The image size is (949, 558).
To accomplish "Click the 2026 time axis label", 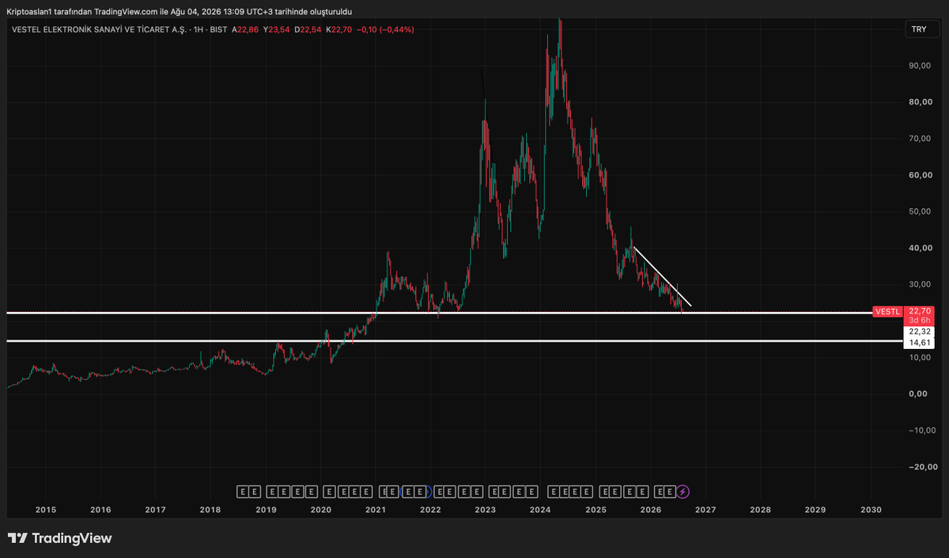I will pos(650,511).
